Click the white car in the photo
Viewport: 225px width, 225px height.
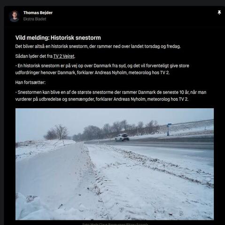click(122, 137)
